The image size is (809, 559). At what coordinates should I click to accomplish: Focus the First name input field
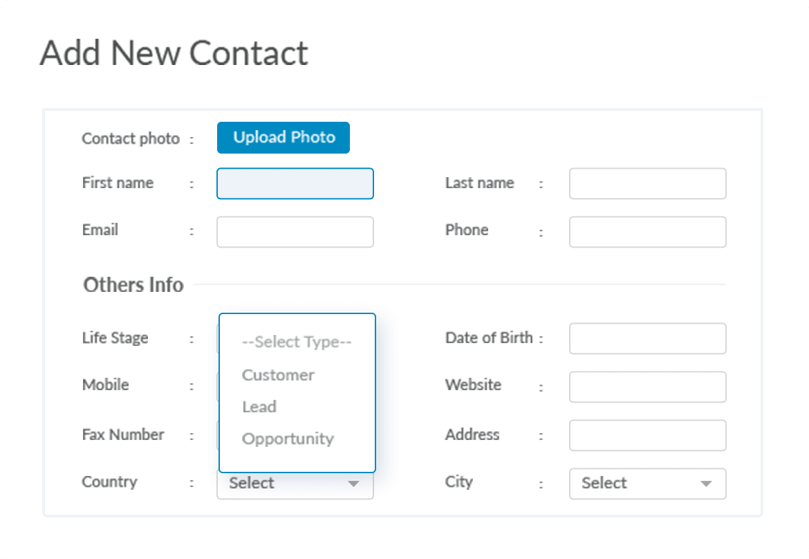pyautogui.click(x=295, y=183)
